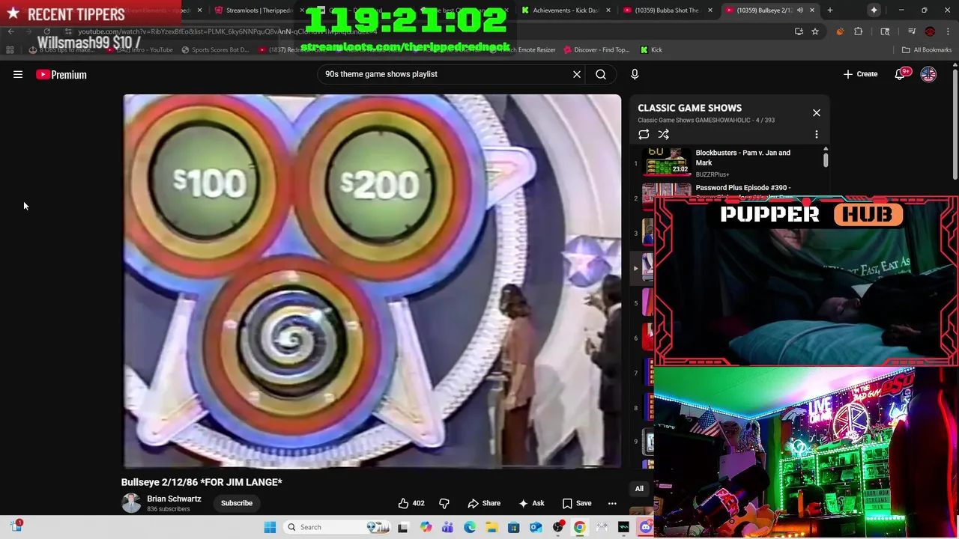Image resolution: width=959 pixels, height=539 pixels.
Task: Open Sports Scores Bot bookmark
Action: [215, 50]
